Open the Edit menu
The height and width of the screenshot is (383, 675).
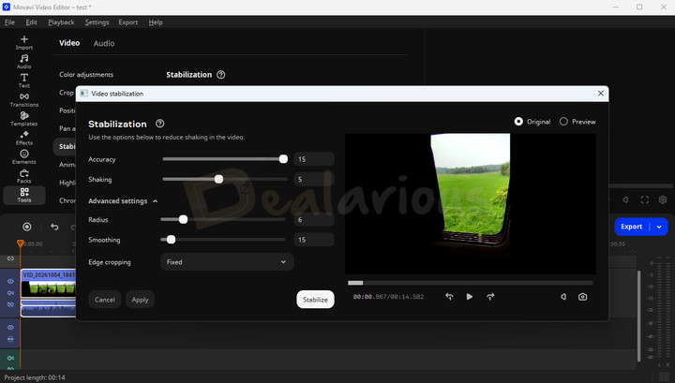32,22
